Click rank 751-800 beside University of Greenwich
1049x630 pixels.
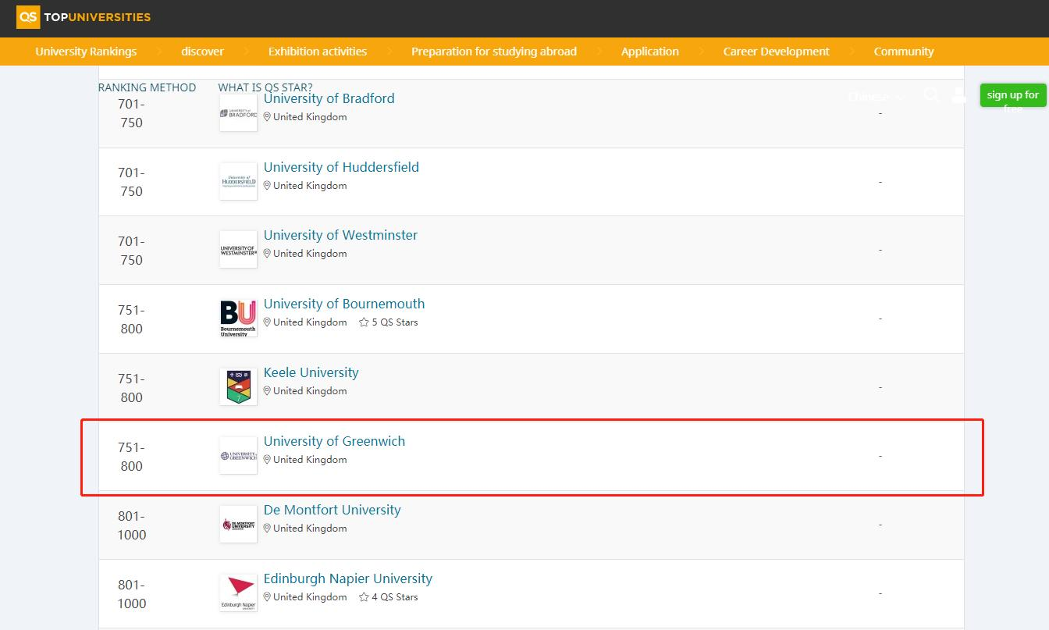[x=131, y=457]
